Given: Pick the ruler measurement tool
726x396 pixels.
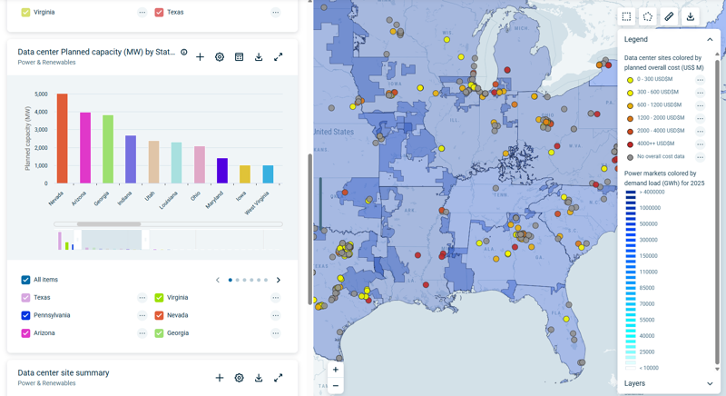Looking at the screenshot, I should click(x=669, y=16).
